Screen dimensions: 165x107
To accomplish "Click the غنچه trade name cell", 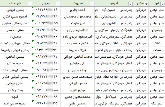I will coord(16,97).
